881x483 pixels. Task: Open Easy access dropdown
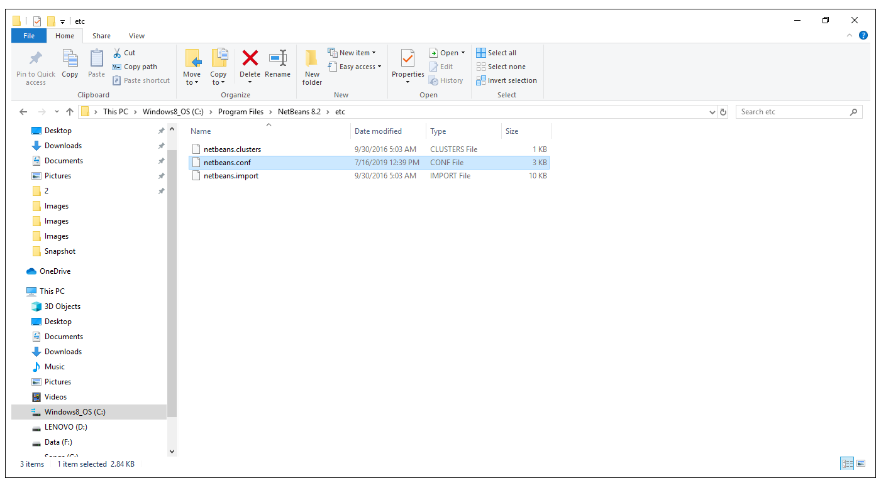click(x=355, y=67)
